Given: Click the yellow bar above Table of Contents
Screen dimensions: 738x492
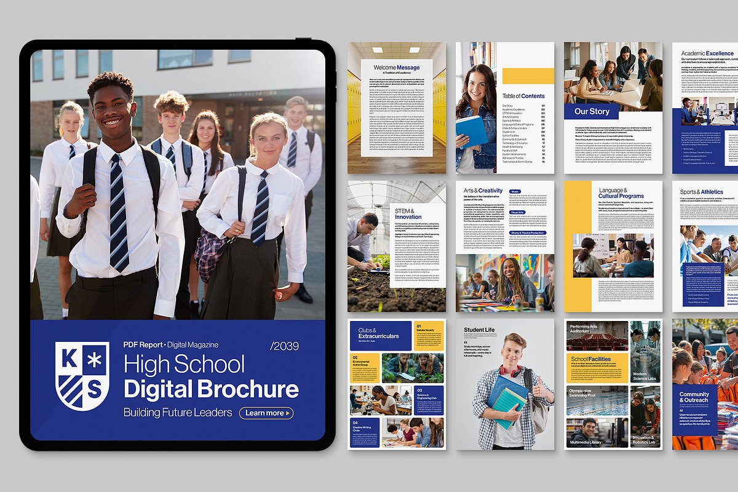Looking at the screenshot, I should pos(528,76).
